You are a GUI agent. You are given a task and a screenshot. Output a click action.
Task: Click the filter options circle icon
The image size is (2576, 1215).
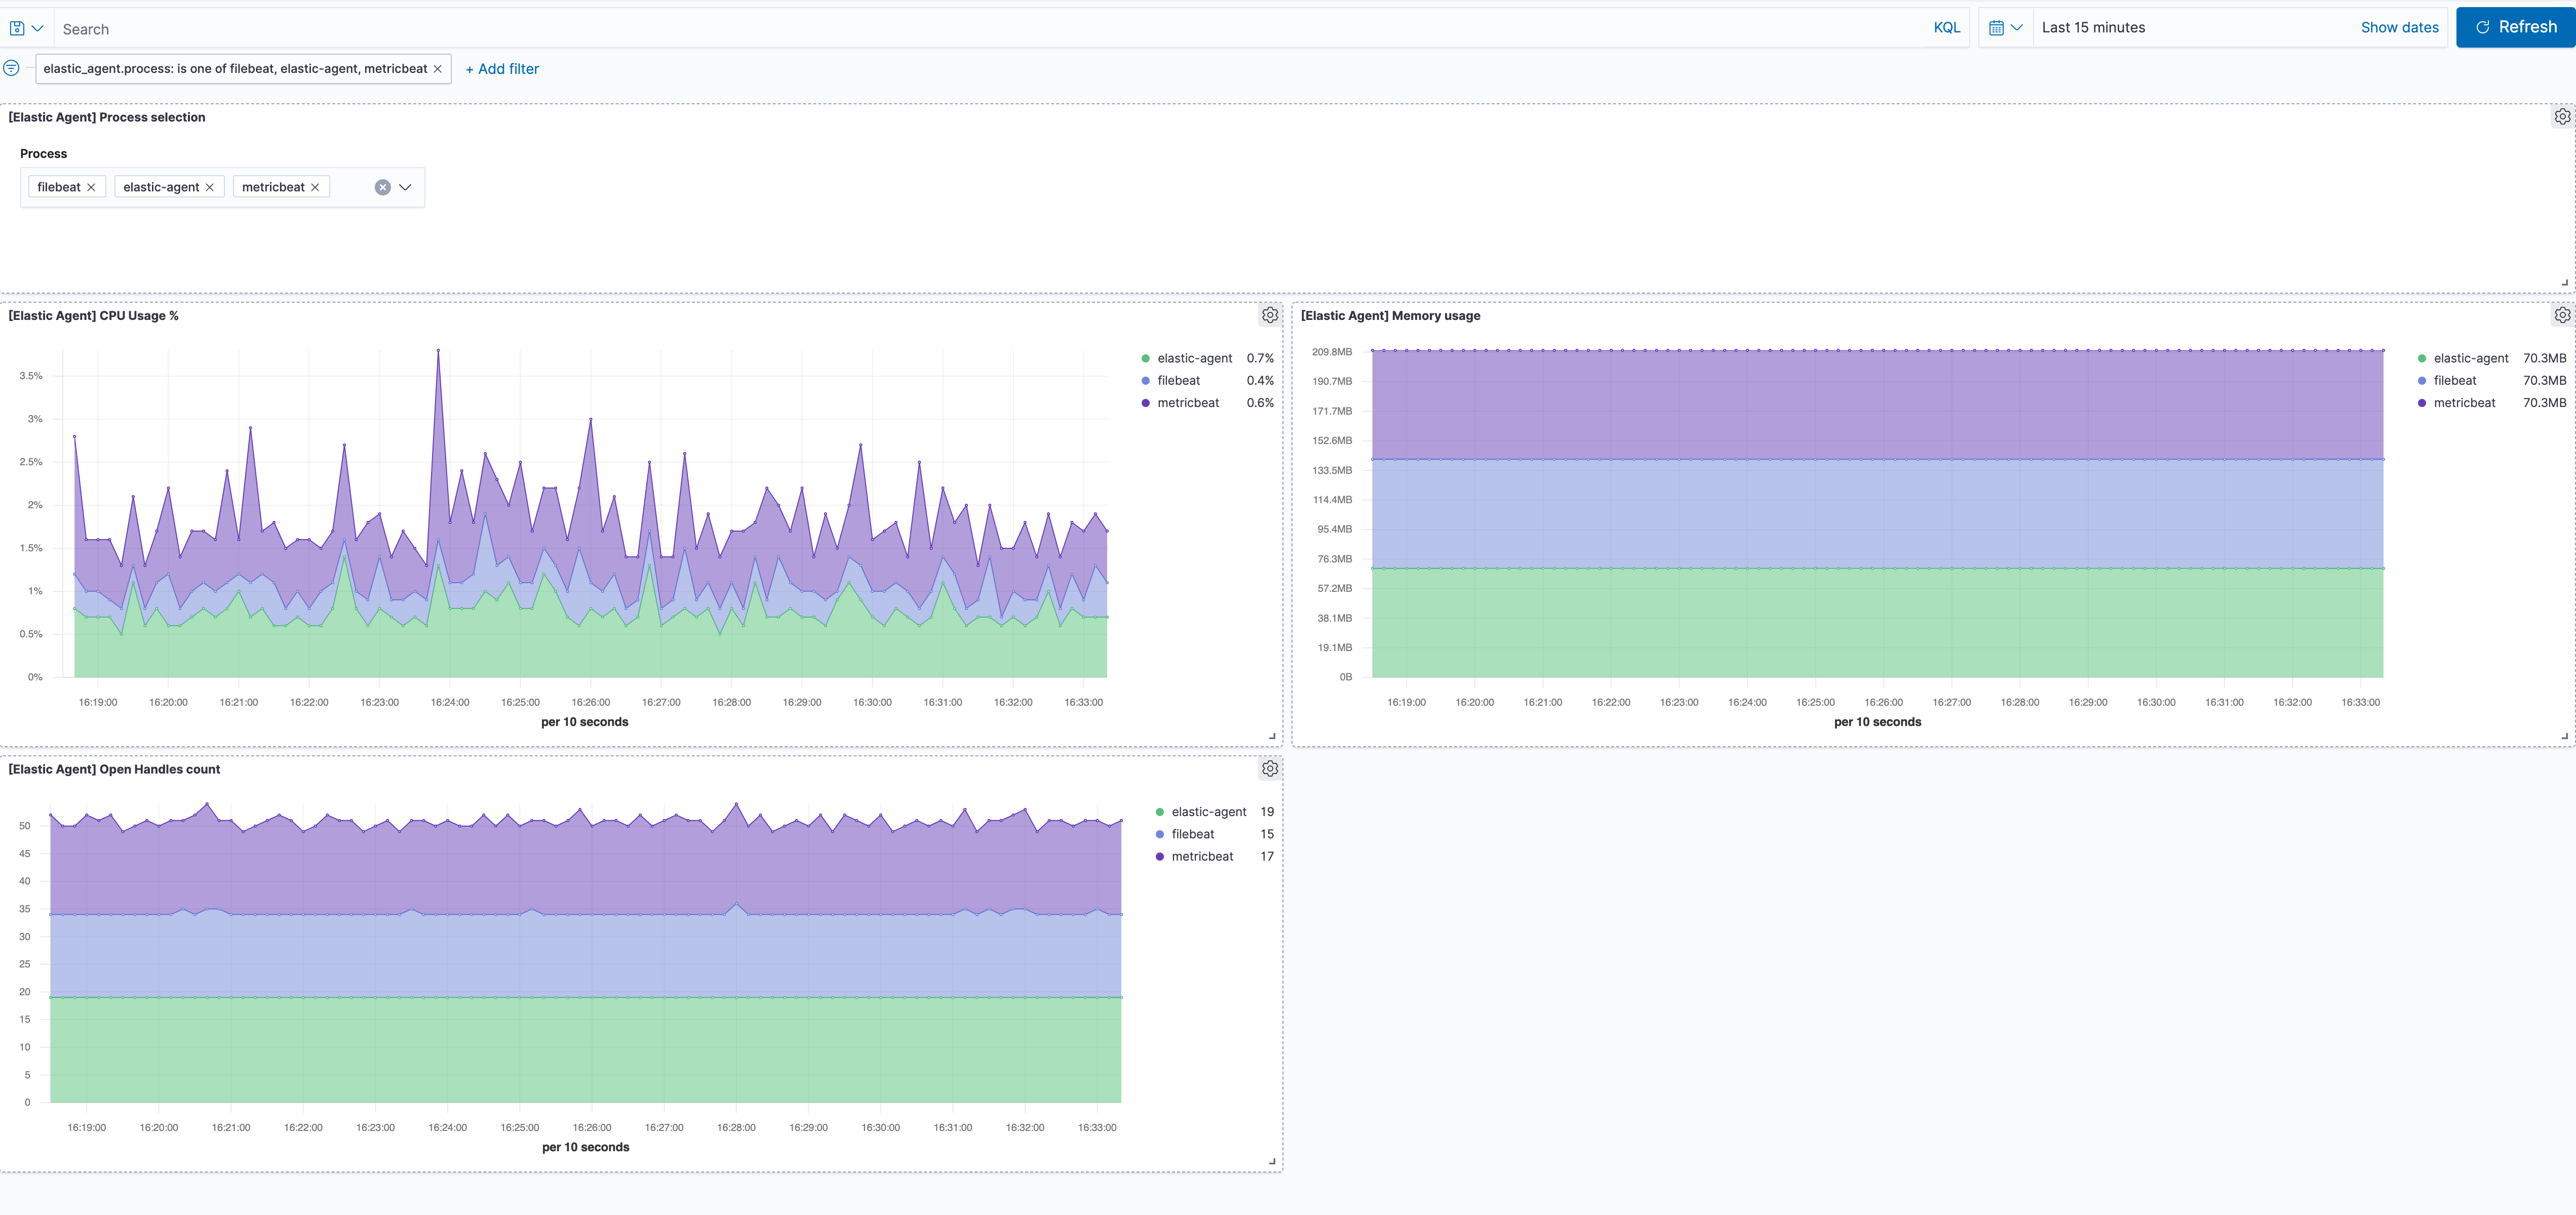click(x=11, y=68)
